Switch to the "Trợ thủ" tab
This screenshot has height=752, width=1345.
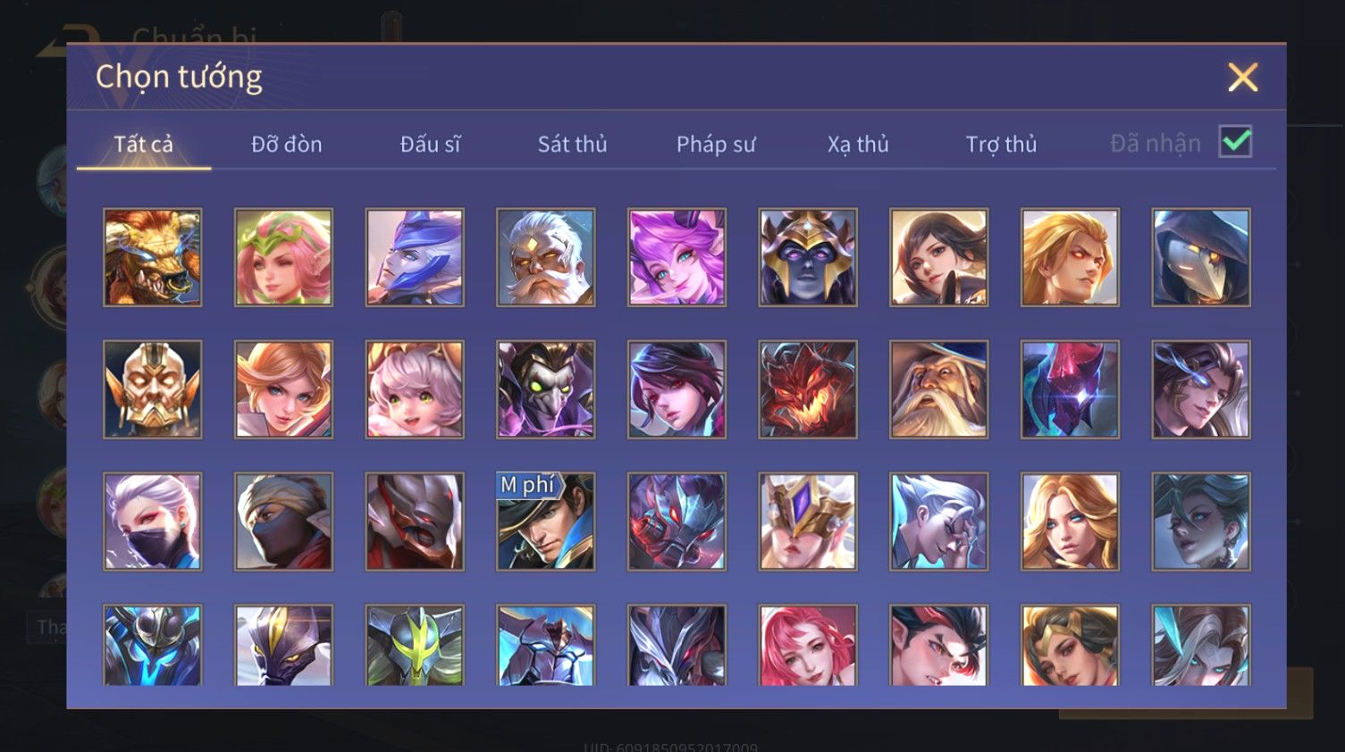coord(1001,144)
